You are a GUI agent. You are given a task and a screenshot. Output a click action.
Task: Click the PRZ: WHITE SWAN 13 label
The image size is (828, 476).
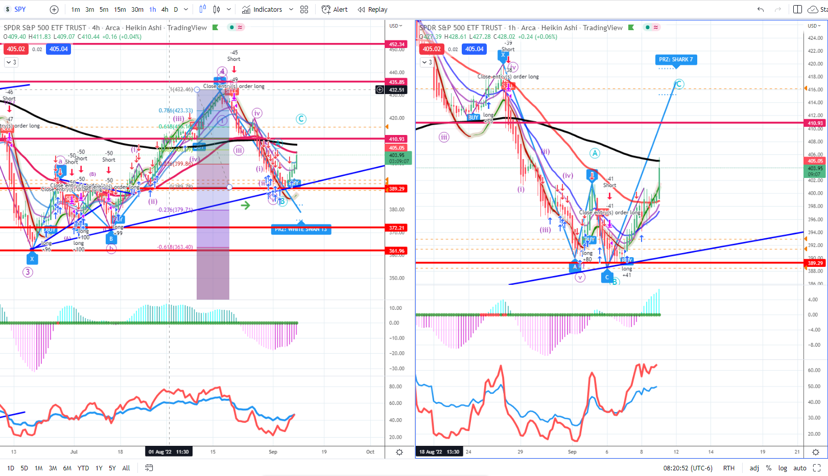[301, 230]
